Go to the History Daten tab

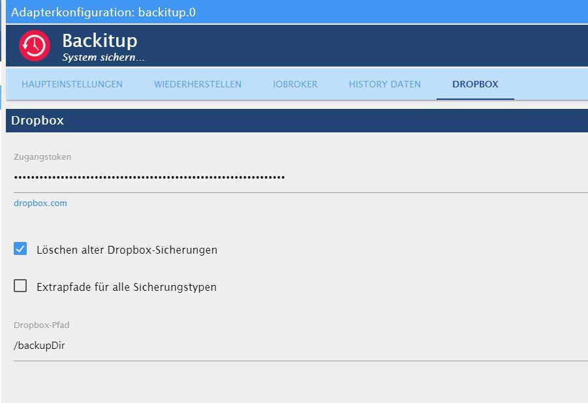pyautogui.click(x=385, y=84)
